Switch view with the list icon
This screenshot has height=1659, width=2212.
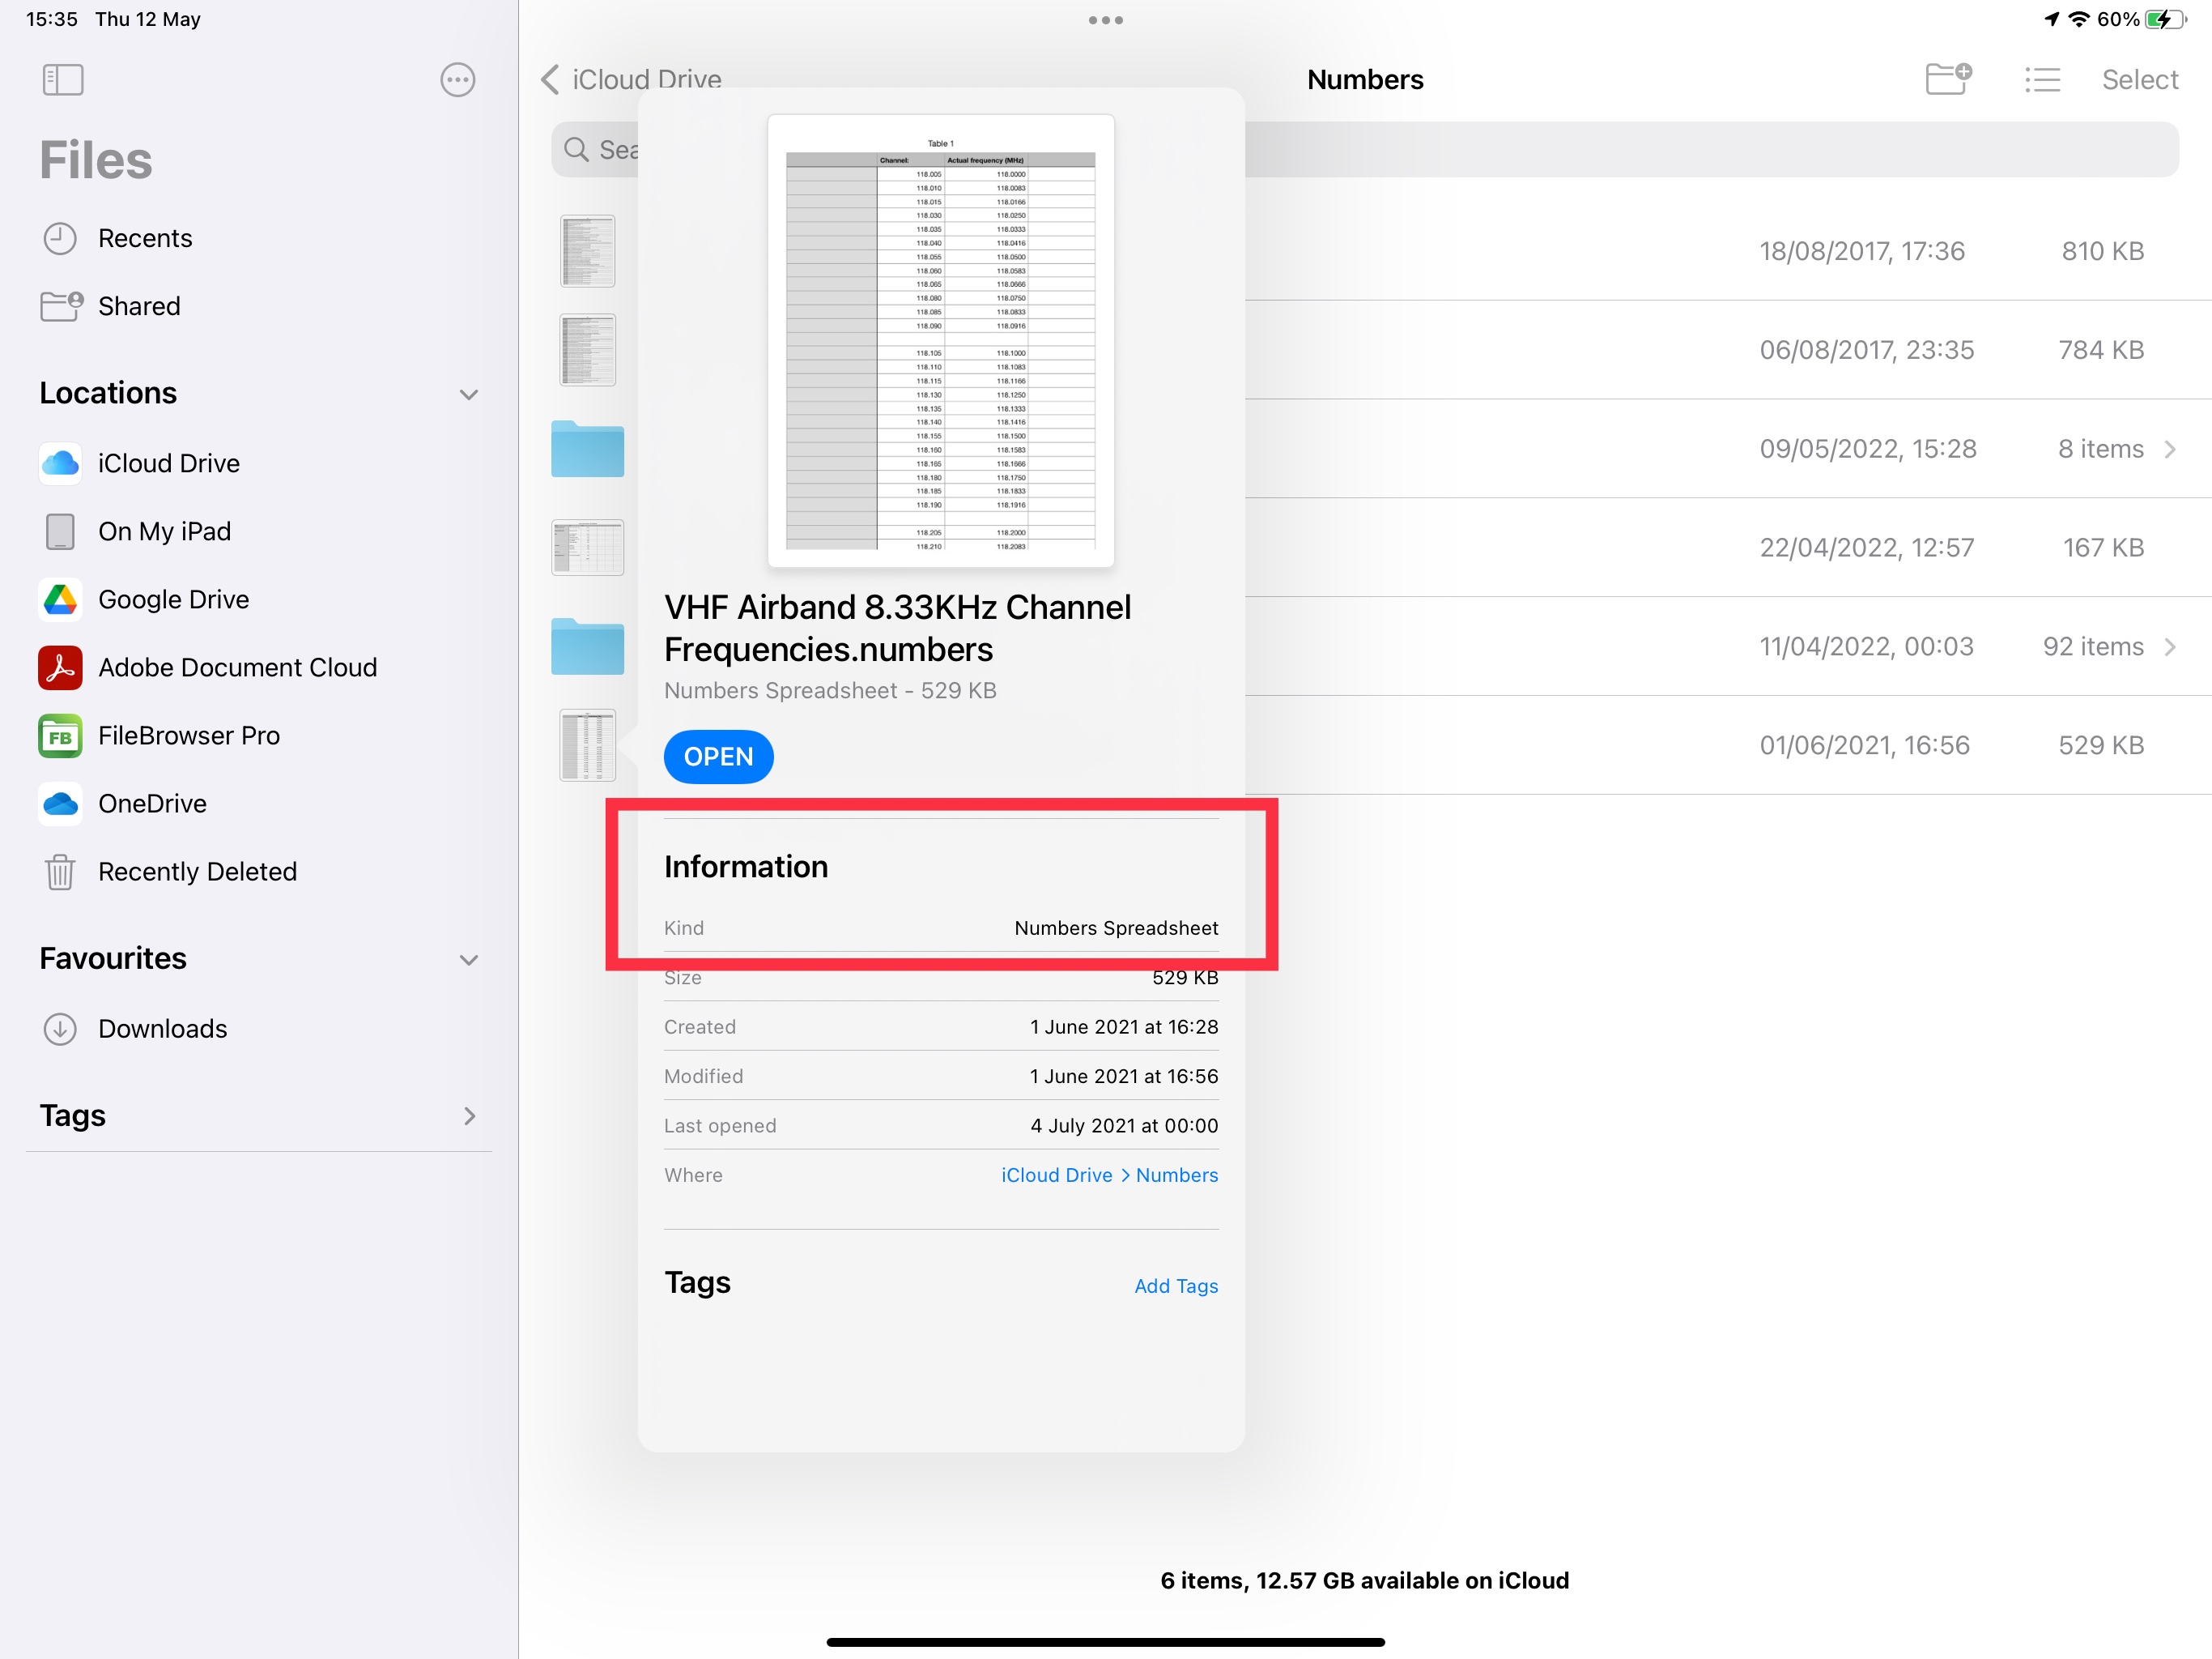[x=2042, y=80]
